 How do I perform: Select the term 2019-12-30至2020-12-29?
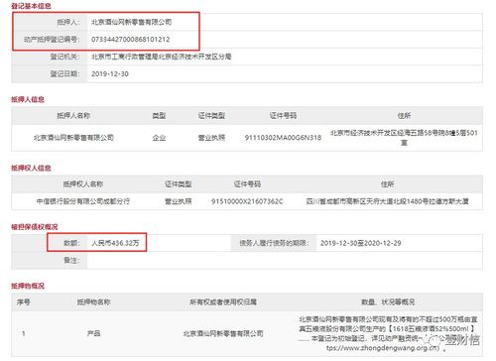pos(361,243)
